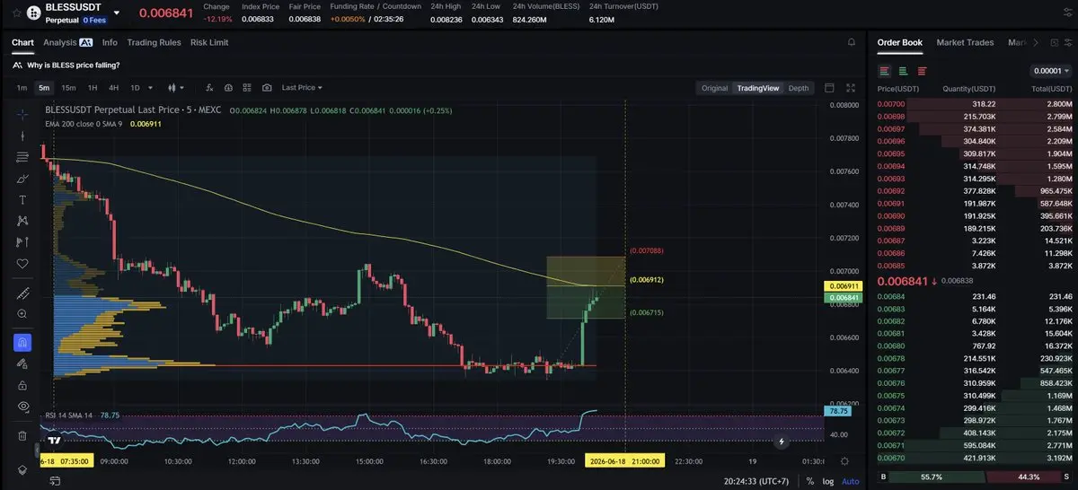The width and height of the screenshot is (1078, 490).
Task: Toggle the magnet mode tool
Action: (x=22, y=342)
